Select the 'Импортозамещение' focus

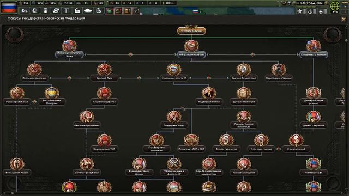244,167
